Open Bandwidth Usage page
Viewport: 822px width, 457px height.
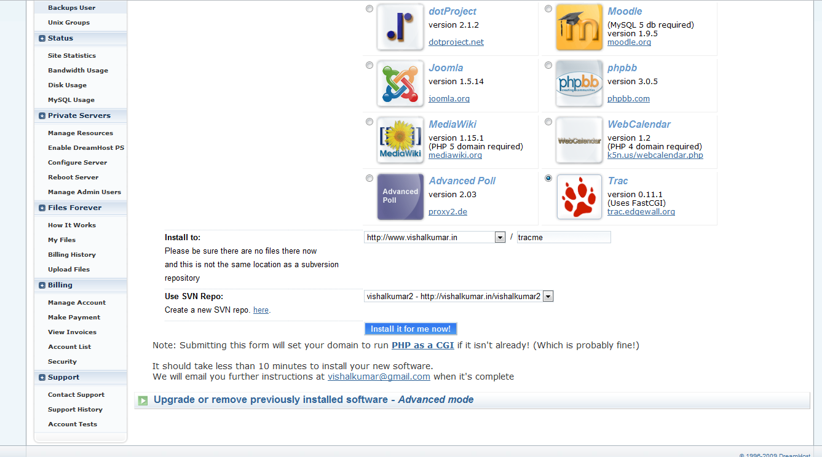click(x=78, y=71)
